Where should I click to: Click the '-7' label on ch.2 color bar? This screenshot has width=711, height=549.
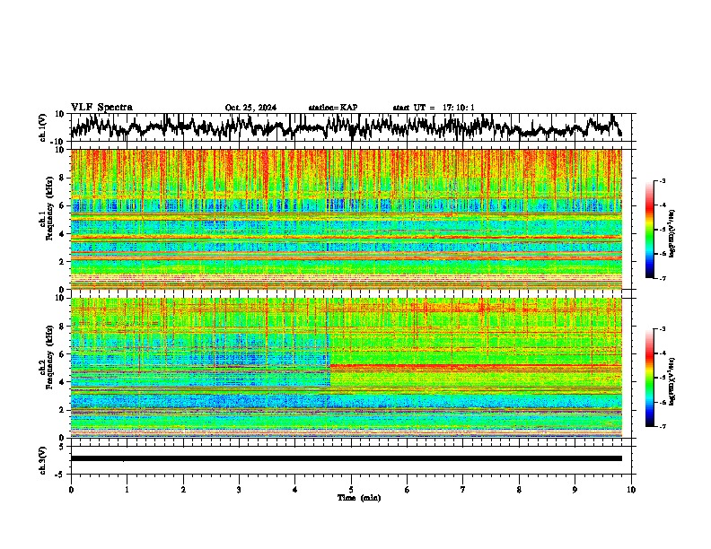pos(663,426)
